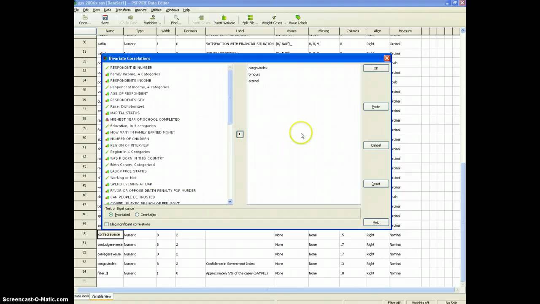
Task: Open the Help menu
Action: 186,10
